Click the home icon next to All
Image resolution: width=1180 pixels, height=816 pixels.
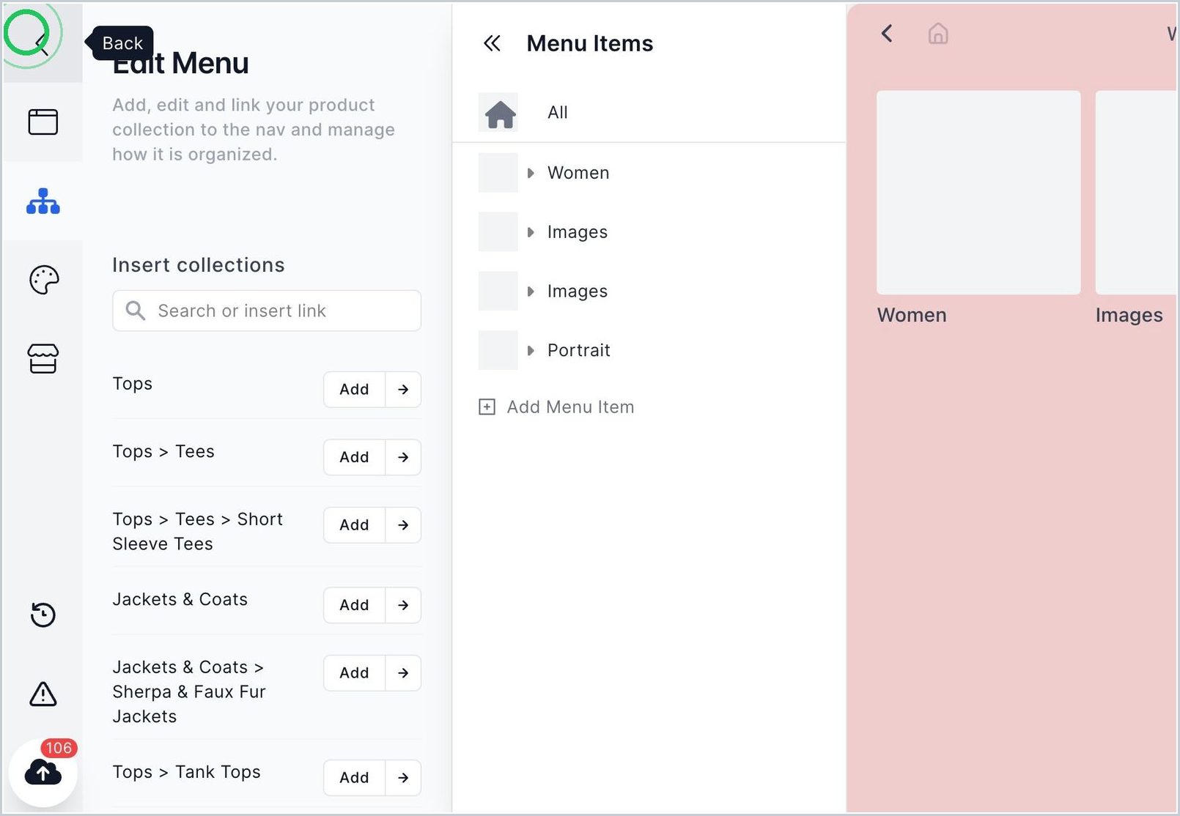500,113
